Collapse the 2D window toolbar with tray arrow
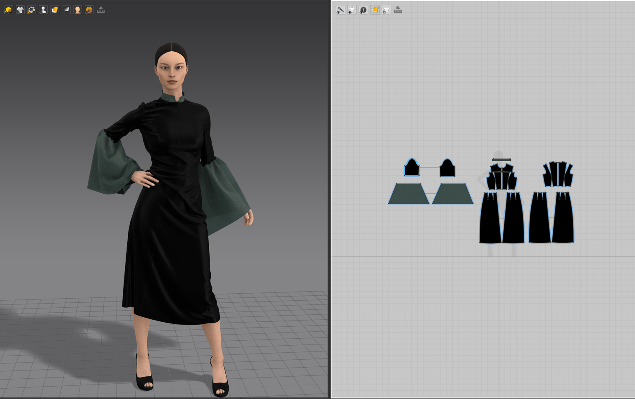 click(x=398, y=10)
